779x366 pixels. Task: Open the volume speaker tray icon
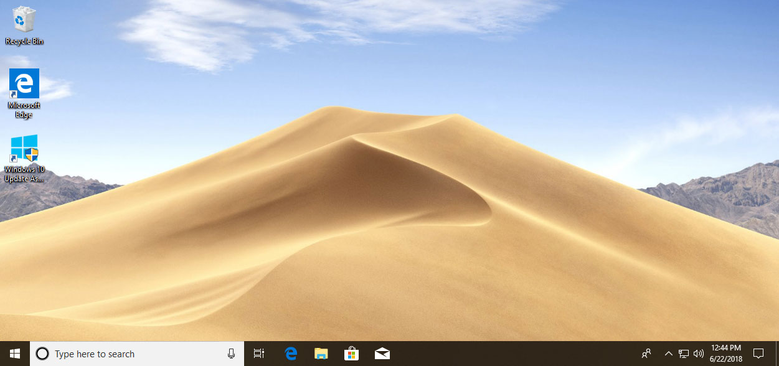click(699, 354)
